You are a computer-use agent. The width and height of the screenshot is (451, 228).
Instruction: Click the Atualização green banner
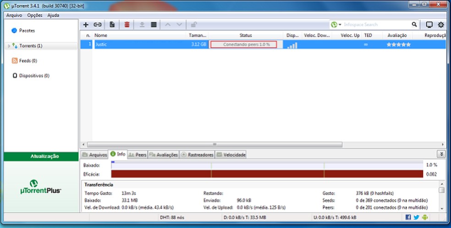[x=41, y=156]
